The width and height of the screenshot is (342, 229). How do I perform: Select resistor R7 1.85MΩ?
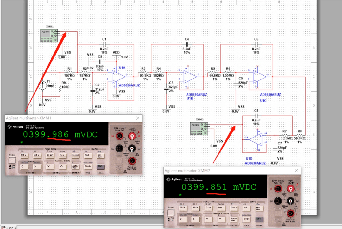(x=285, y=135)
